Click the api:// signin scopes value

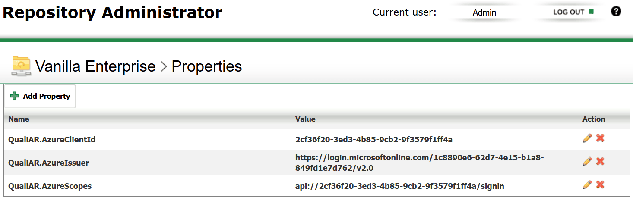[x=400, y=186]
